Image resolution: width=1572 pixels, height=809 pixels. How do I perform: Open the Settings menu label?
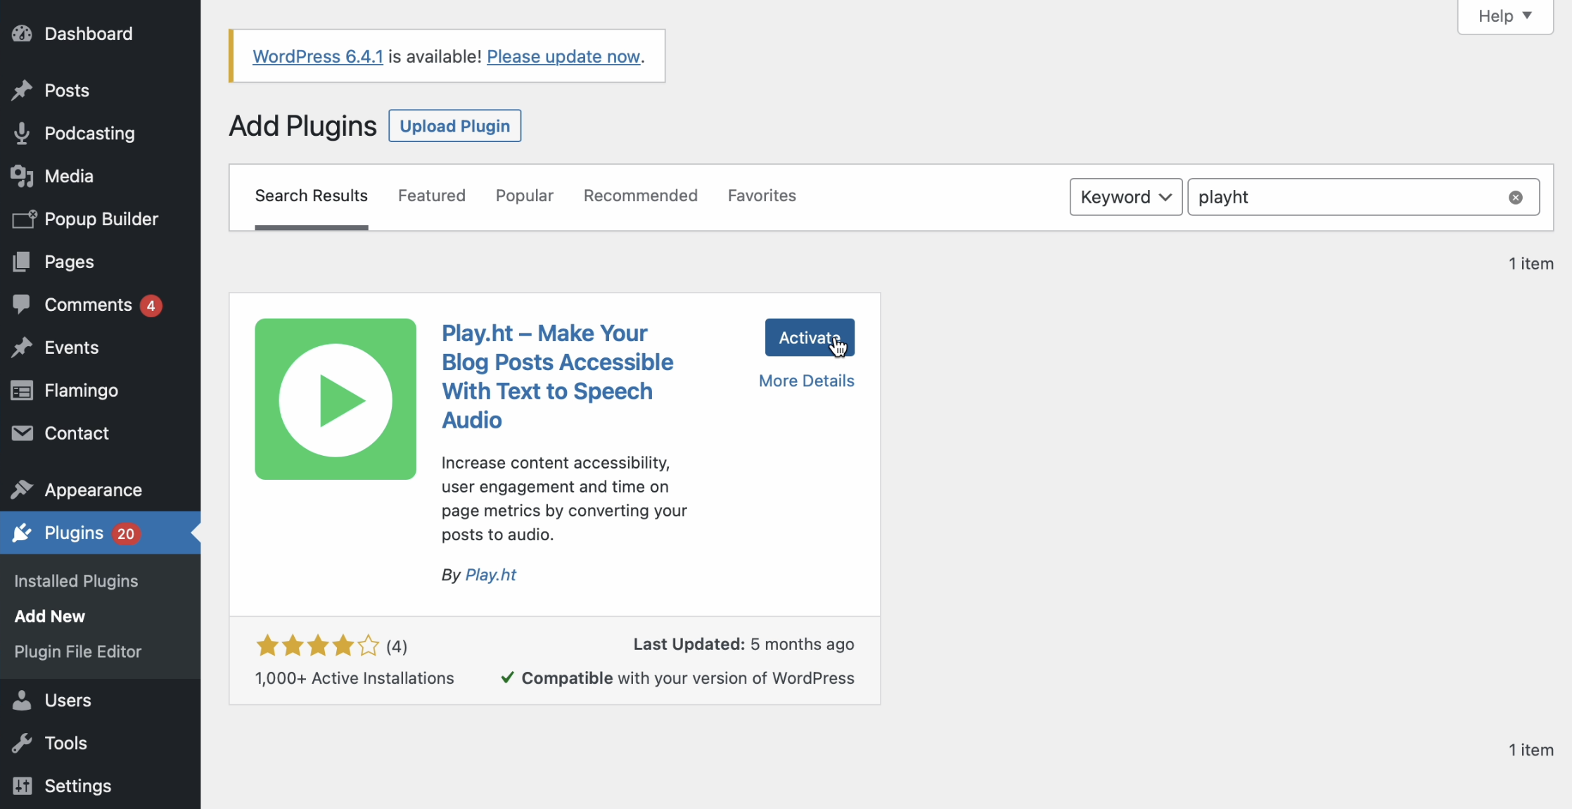coord(78,786)
